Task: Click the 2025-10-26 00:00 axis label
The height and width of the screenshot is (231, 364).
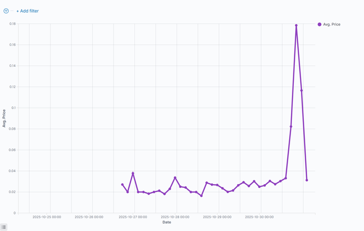Action: tap(89, 217)
